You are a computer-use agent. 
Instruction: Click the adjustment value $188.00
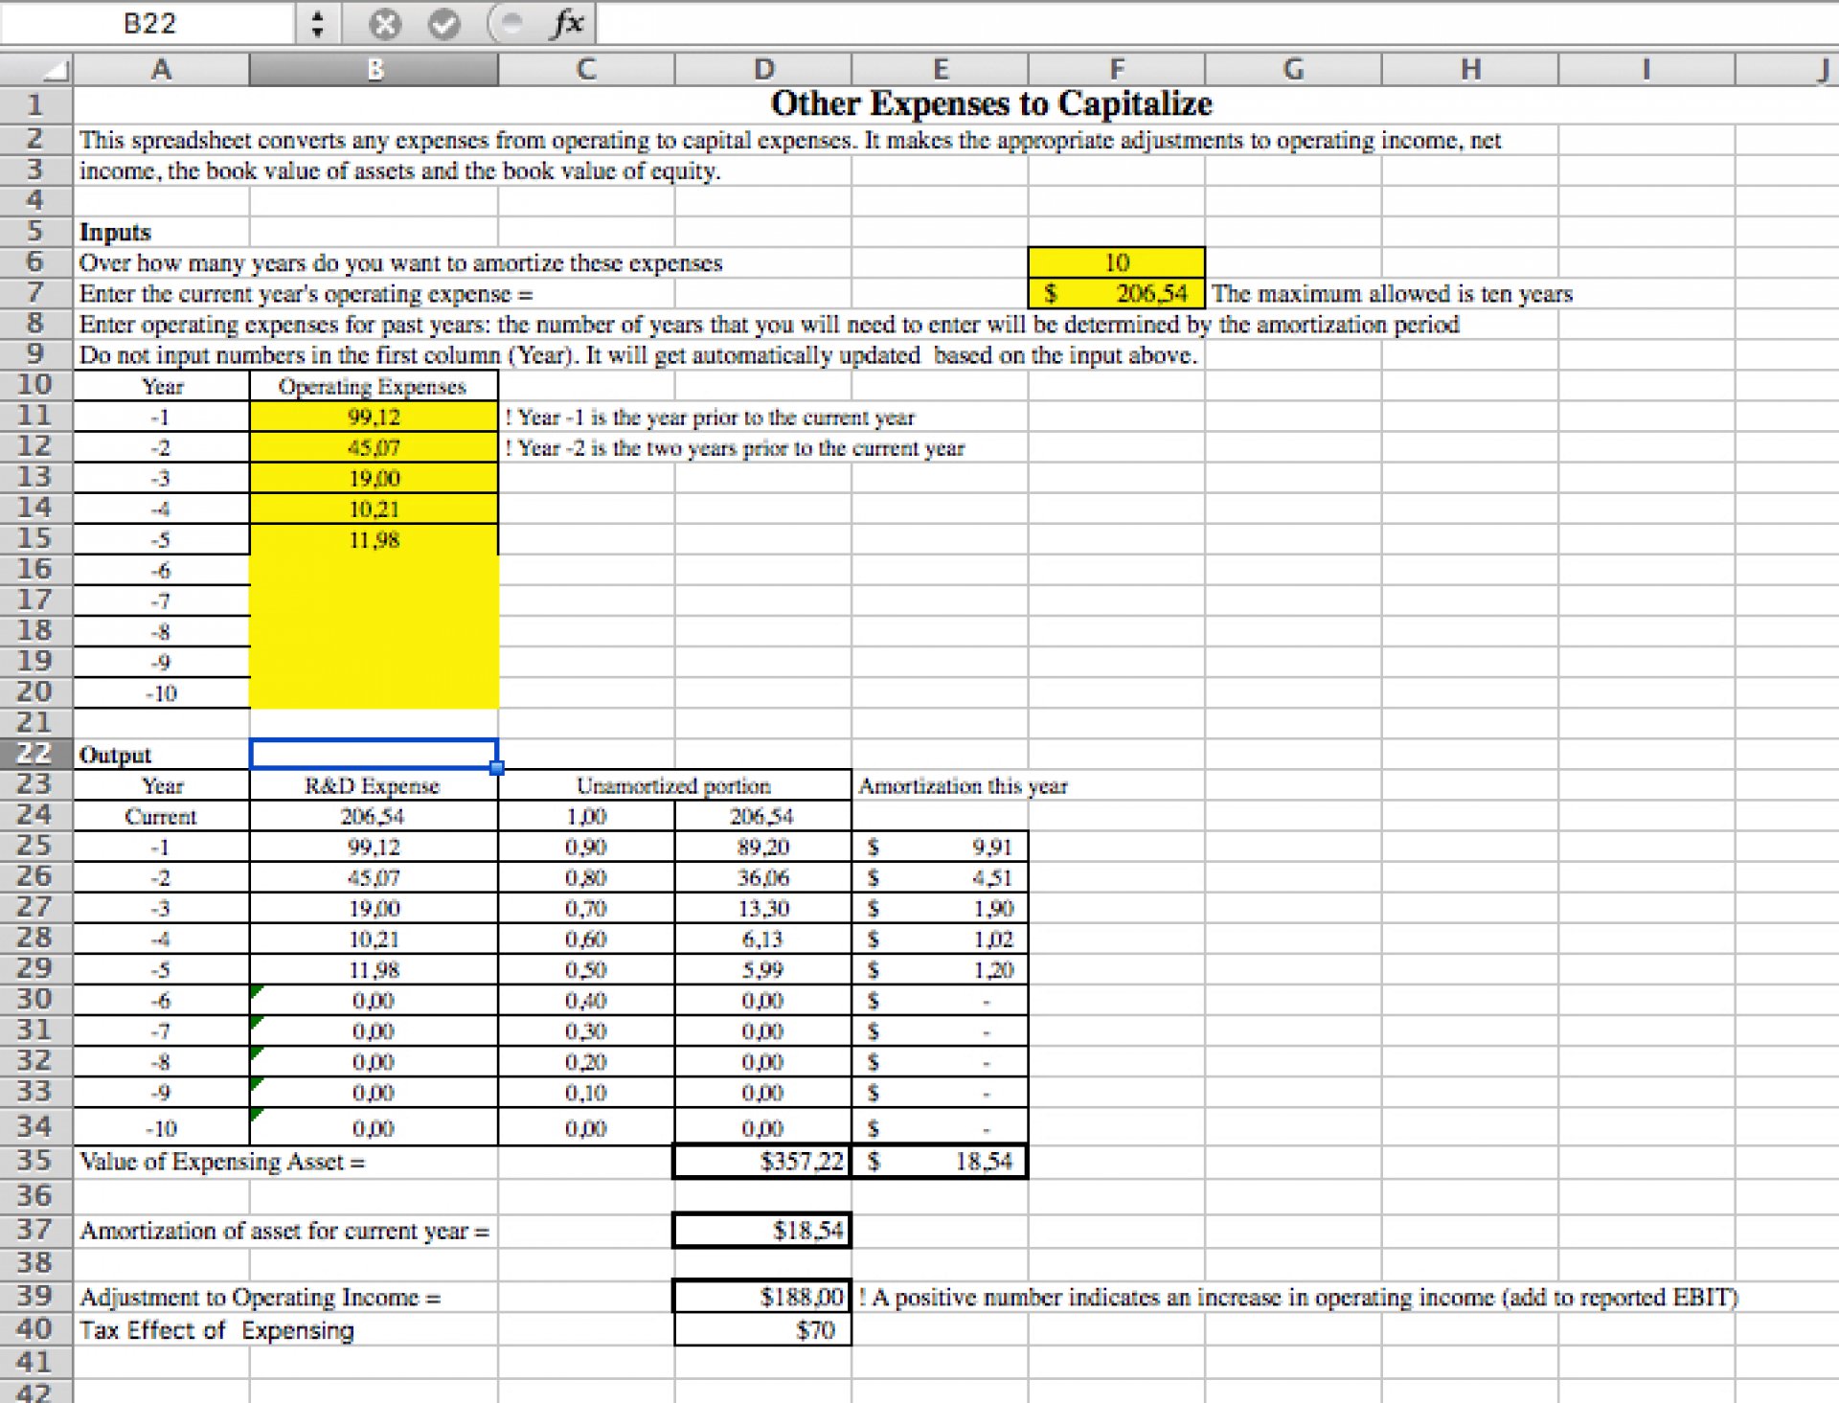pos(763,1297)
